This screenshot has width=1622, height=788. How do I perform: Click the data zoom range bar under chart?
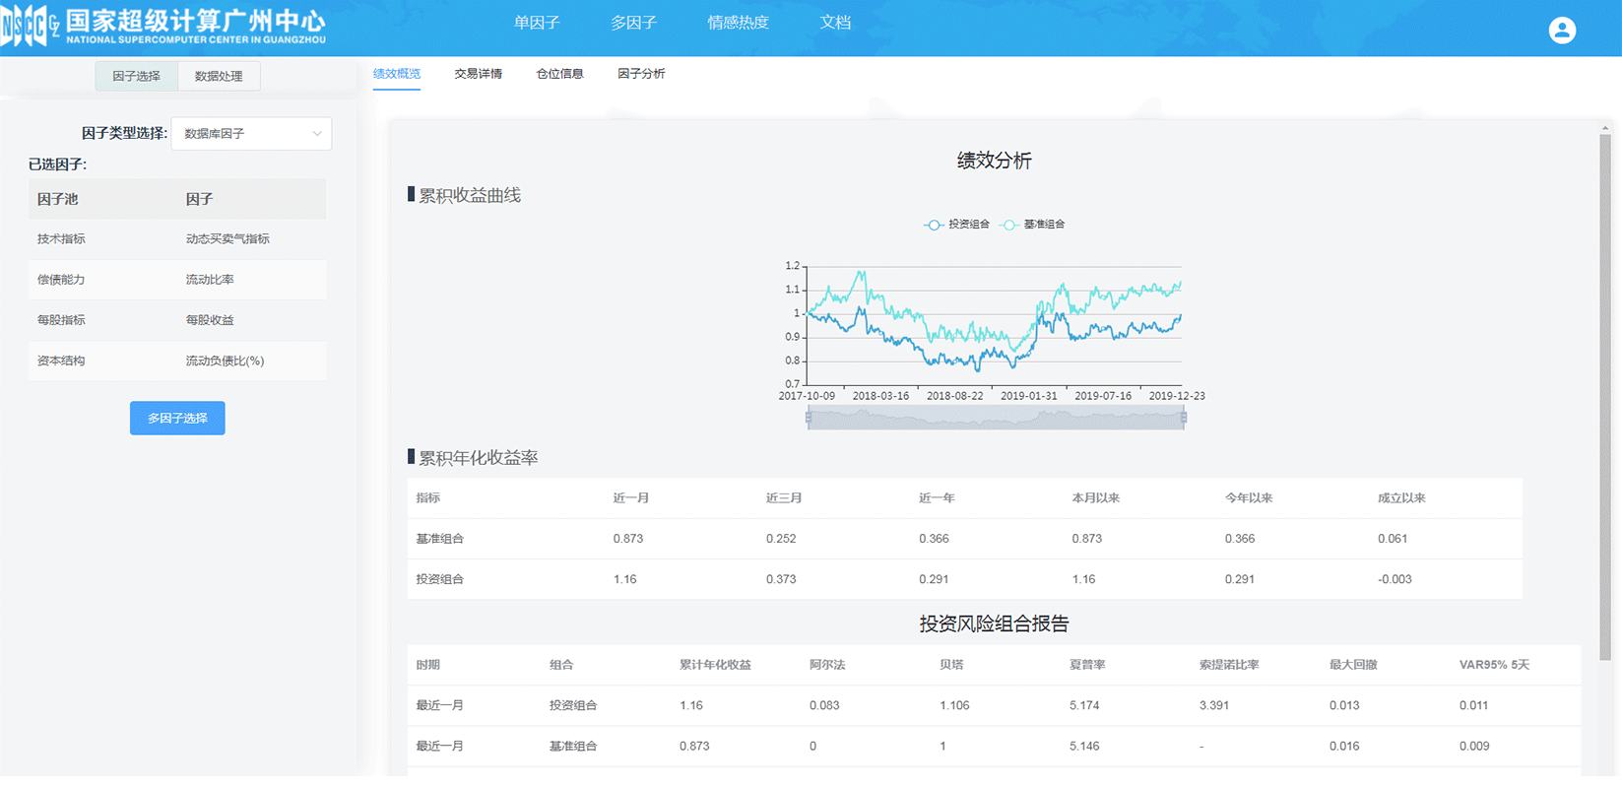pos(996,418)
